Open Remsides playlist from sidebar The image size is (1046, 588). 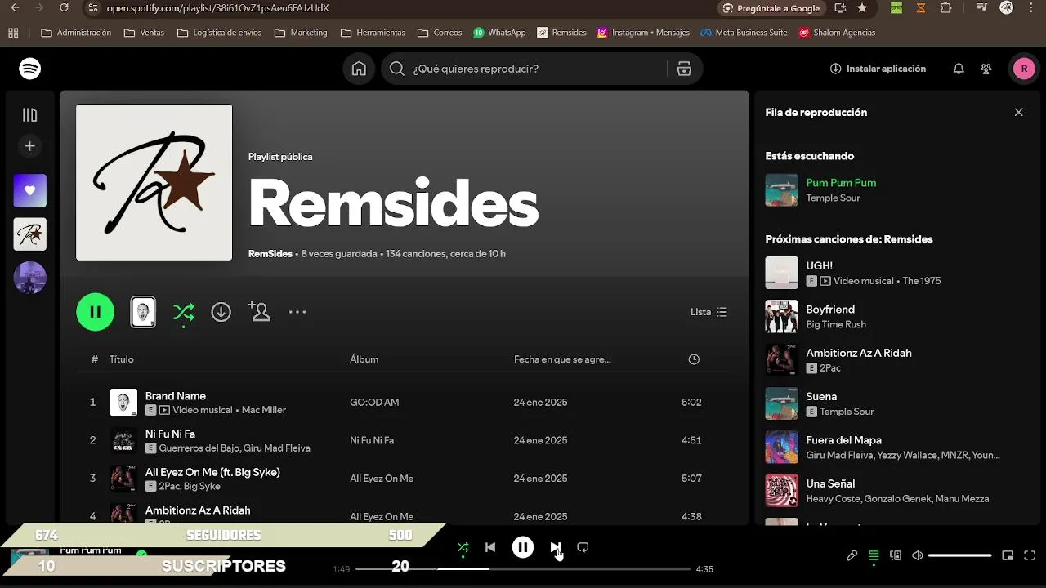(x=30, y=234)
